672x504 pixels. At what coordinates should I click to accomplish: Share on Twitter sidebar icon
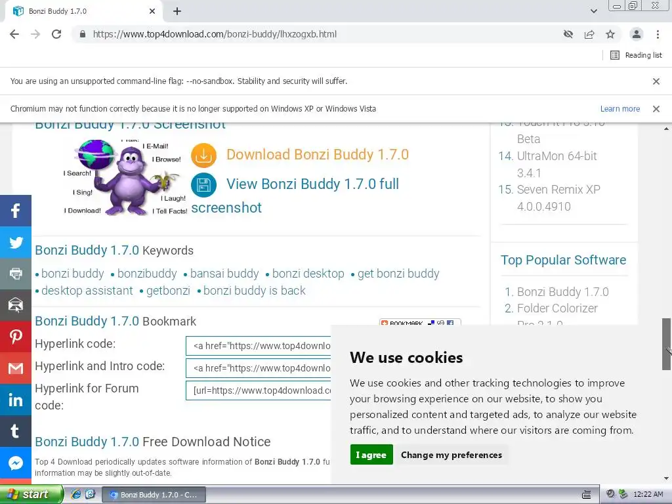click(16, 242)
